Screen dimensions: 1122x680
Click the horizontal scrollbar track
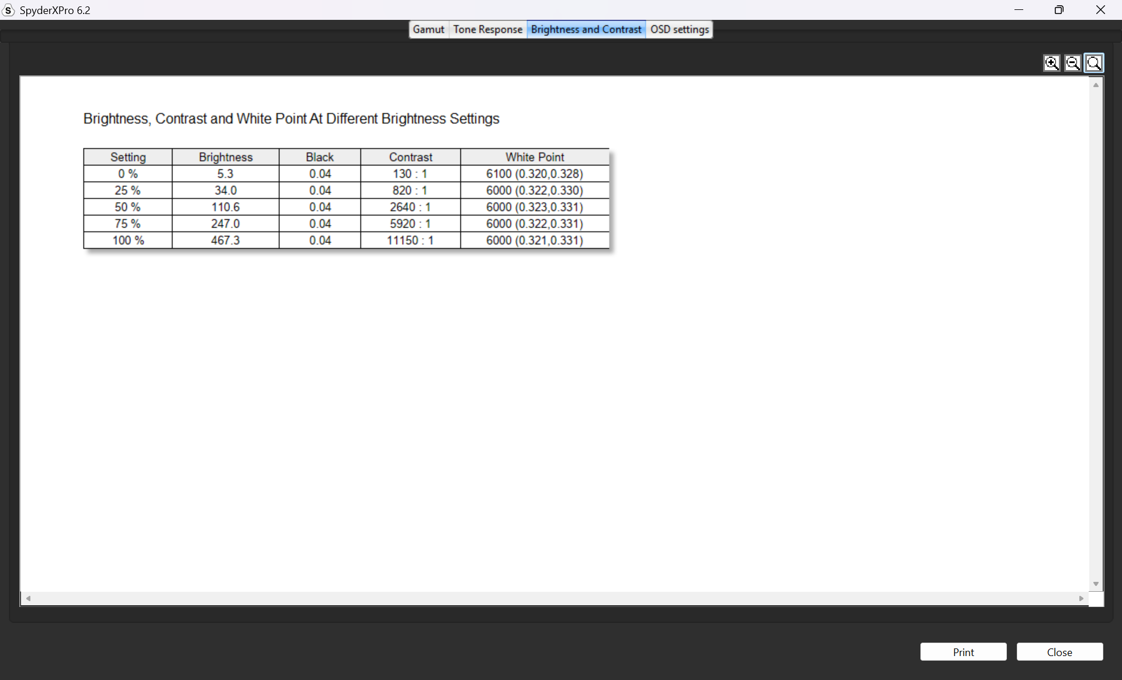(x=555, y=598)
